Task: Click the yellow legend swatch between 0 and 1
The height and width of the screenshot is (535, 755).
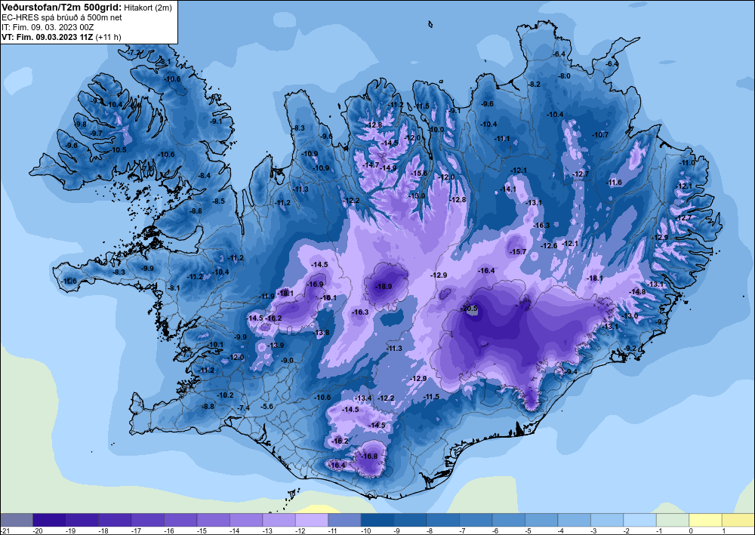Action: coord(705,520)
